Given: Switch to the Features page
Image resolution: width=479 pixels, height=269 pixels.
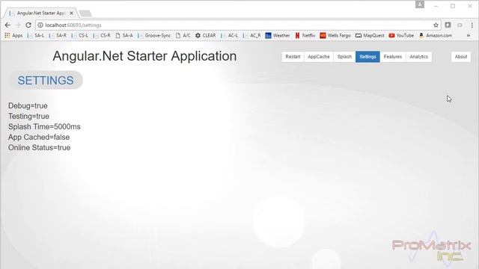Looking at the screenshot, I should 393,57.
